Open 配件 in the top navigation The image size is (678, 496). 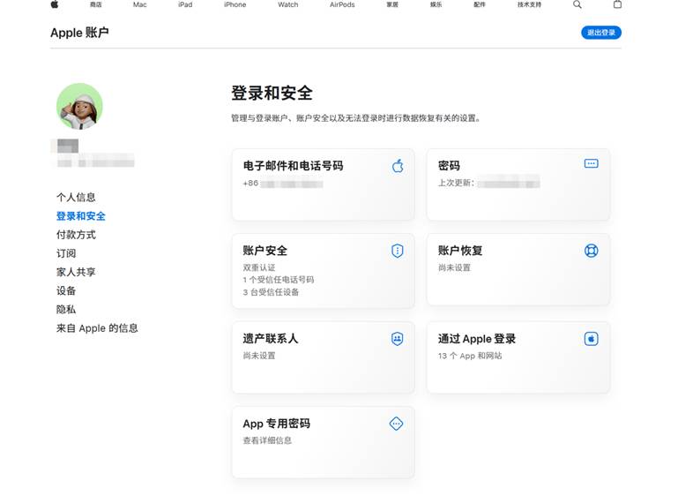pos(480,4)
